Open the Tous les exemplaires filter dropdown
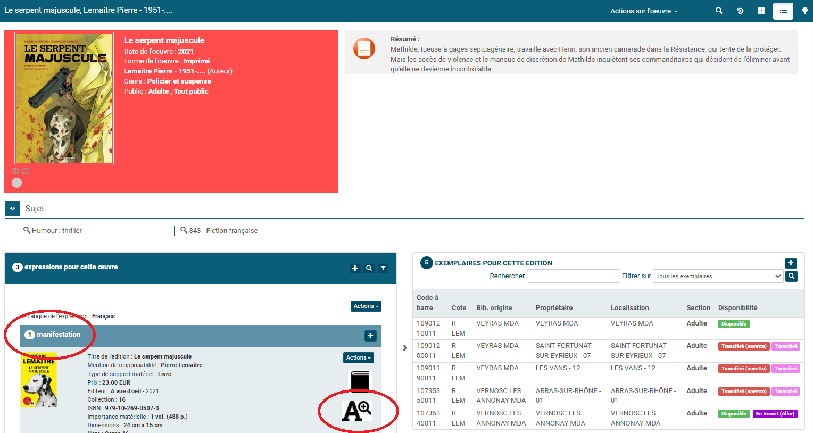This screenshot has width=813, height=433. click(x=718, y=276)
